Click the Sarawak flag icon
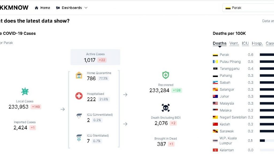The image size is (274, 154). [215, 131]
